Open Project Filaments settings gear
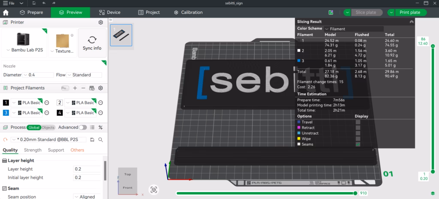The image size is (439, 199). 101,88
